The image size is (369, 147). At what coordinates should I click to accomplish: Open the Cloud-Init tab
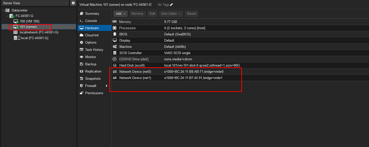[x=94, y=35]
